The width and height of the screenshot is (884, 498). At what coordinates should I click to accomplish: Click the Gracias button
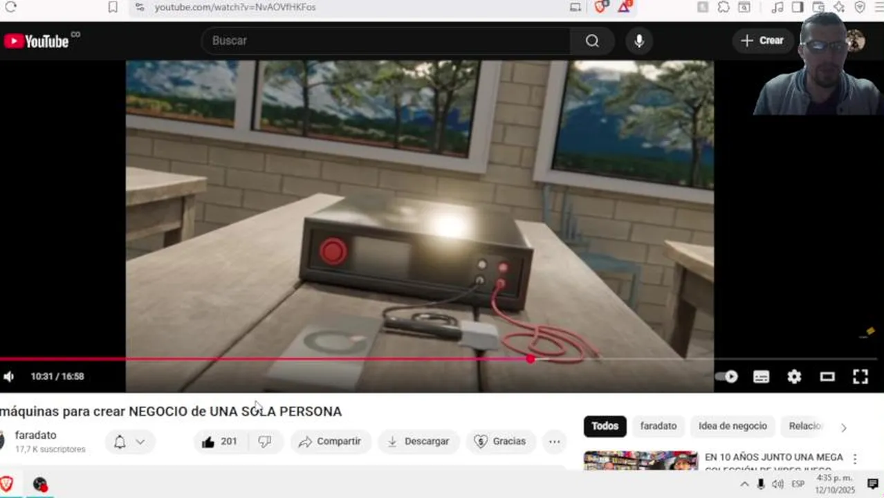point(501,441)
